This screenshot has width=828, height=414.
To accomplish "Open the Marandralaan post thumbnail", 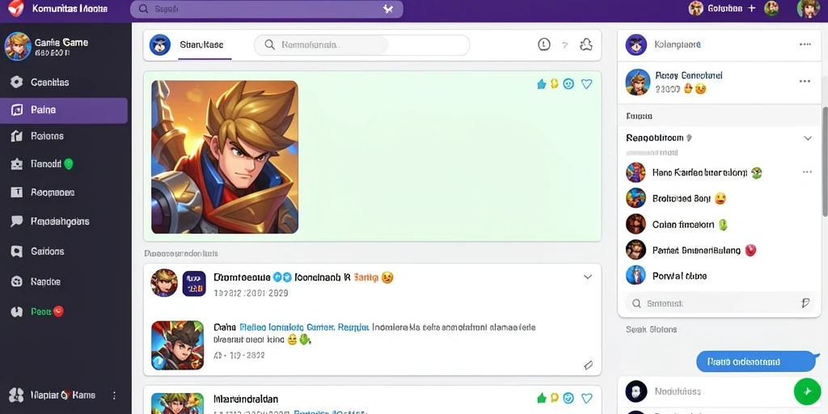I will pos(177,403).
